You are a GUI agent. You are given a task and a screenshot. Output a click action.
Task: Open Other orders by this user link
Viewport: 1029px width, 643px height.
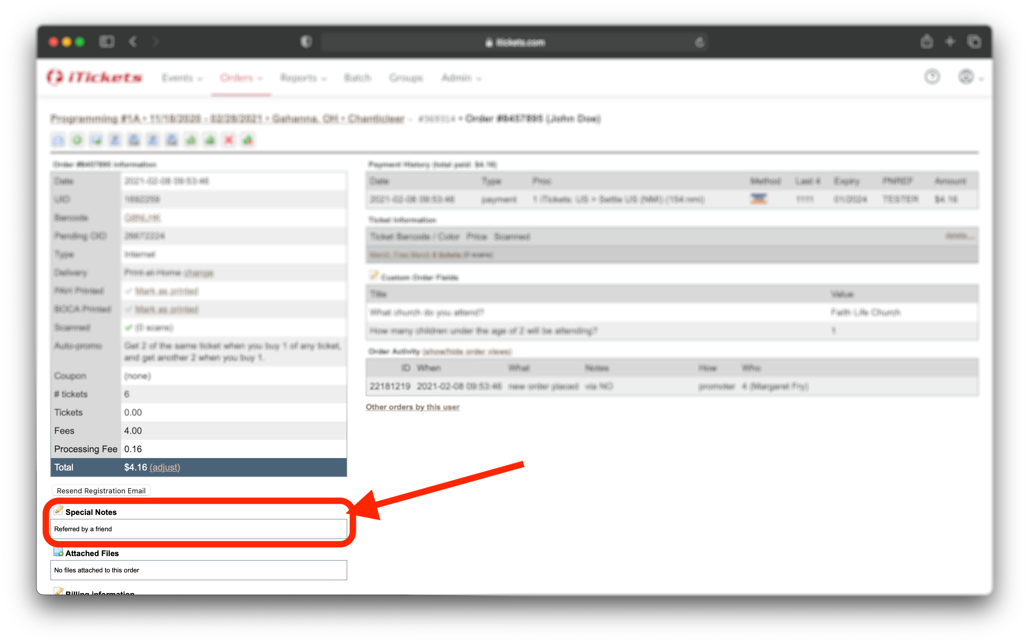tap(413, 407)
